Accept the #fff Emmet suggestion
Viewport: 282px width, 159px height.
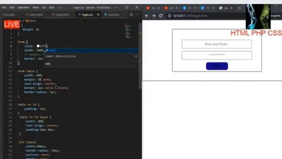(x=91, y=50)
